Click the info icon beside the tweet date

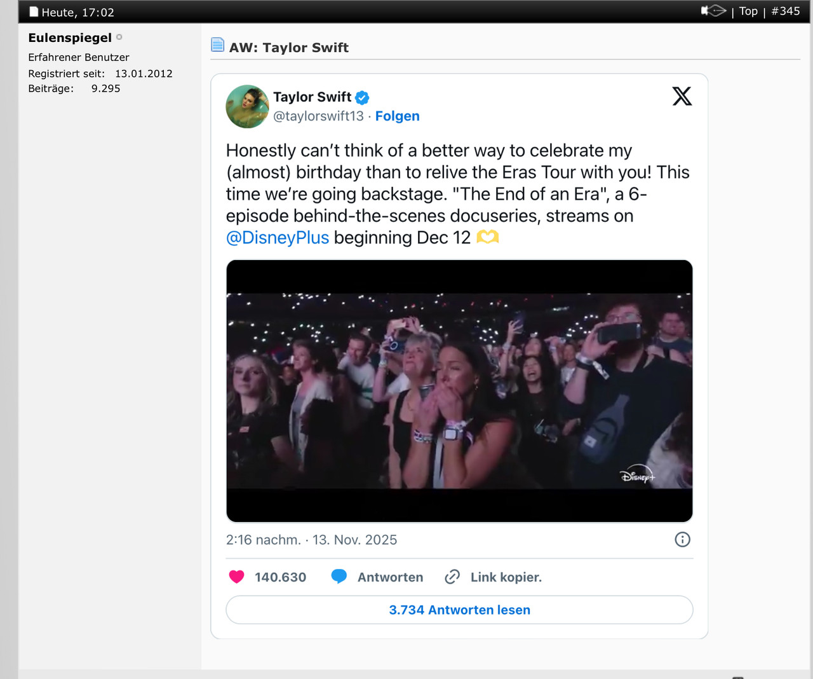682,540
